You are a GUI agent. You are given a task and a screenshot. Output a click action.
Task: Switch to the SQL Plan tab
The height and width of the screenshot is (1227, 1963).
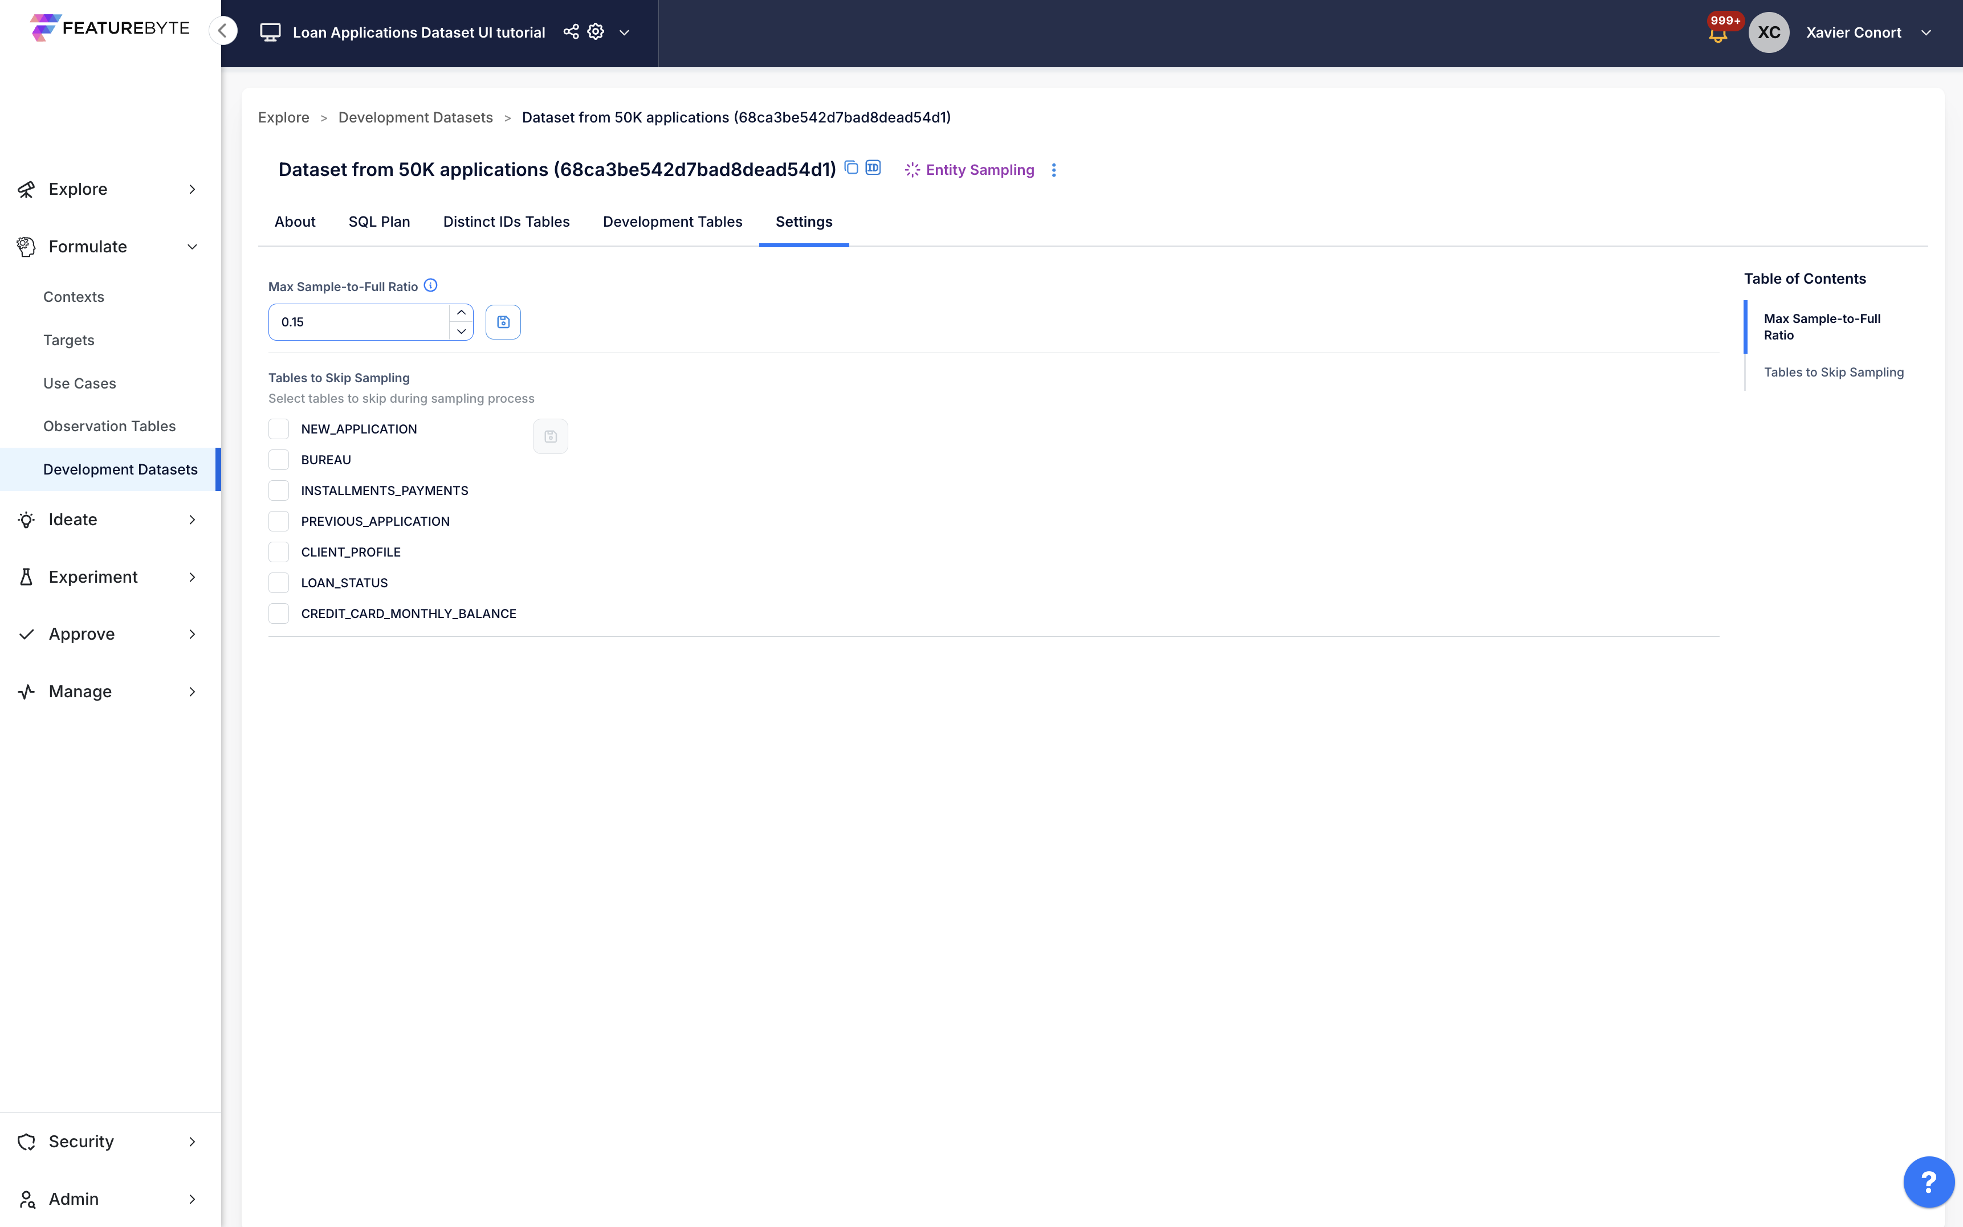pyautogui.click(x=379, y=222)
